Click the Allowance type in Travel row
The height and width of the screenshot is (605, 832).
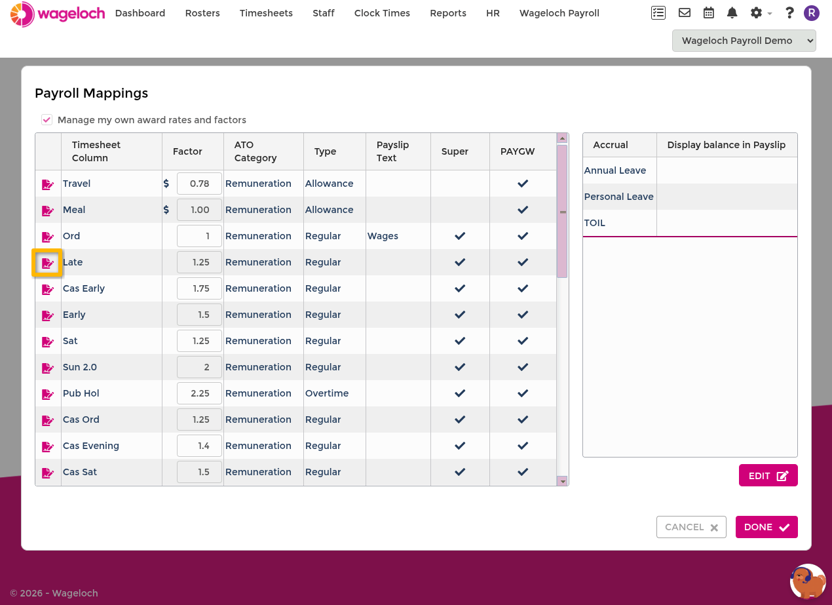coord(329,184)
